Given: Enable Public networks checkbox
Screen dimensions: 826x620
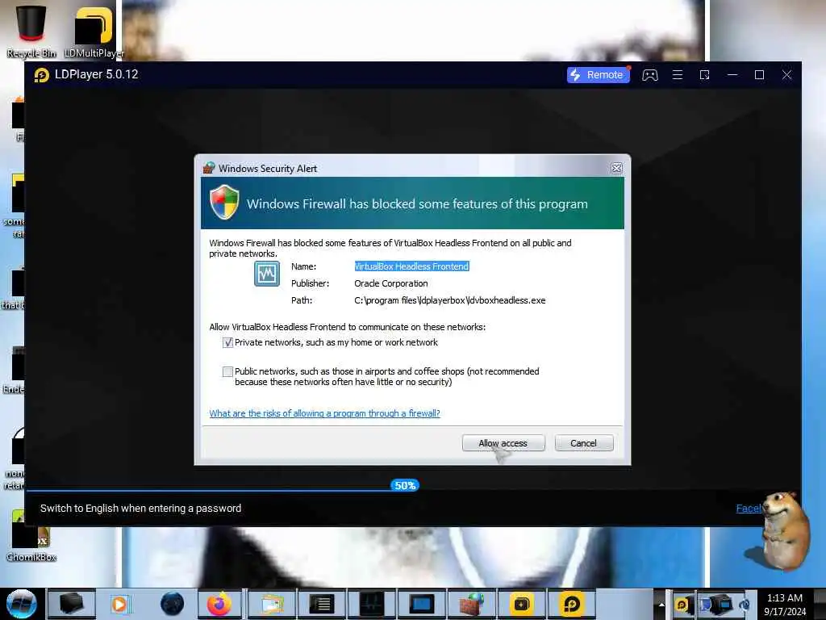Looking at the screenshot, I should 227,371.
